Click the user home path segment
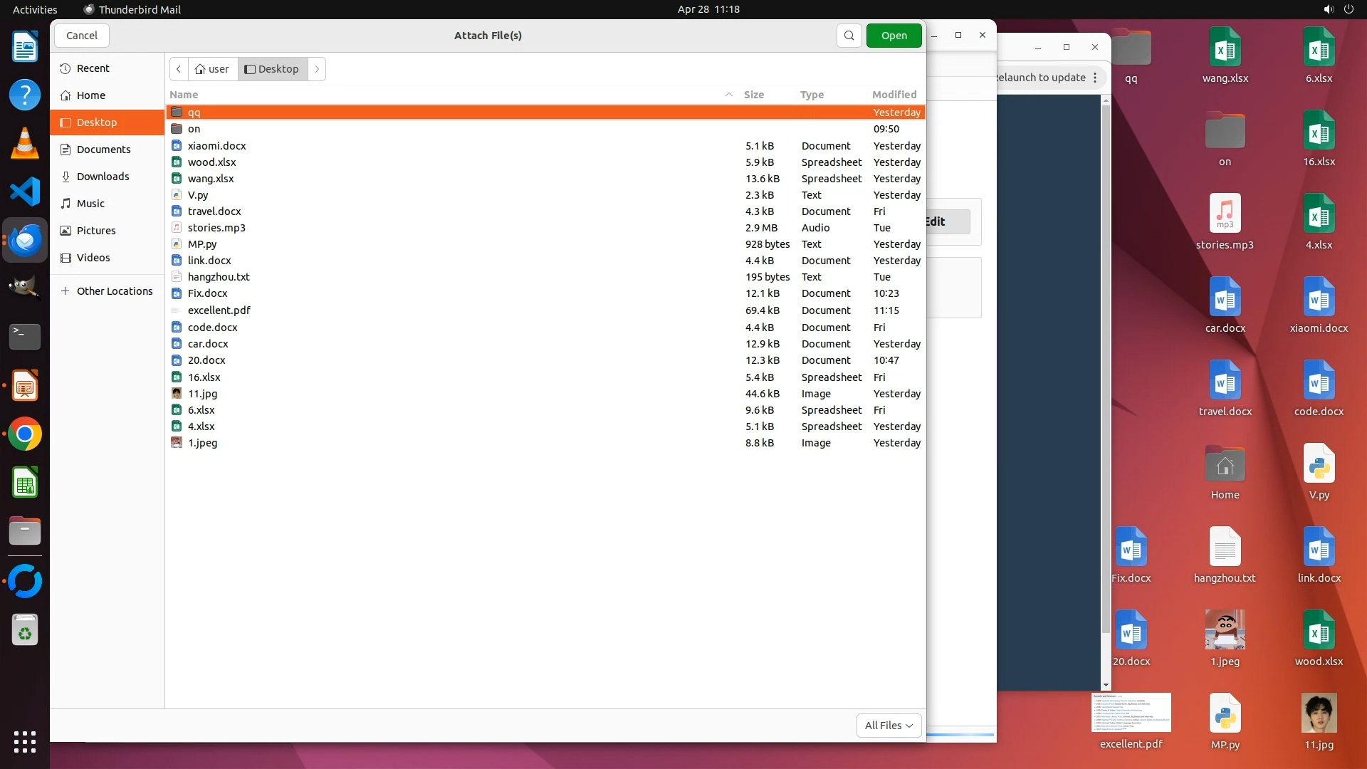The image size is (1367, 769). coord(212,69)
